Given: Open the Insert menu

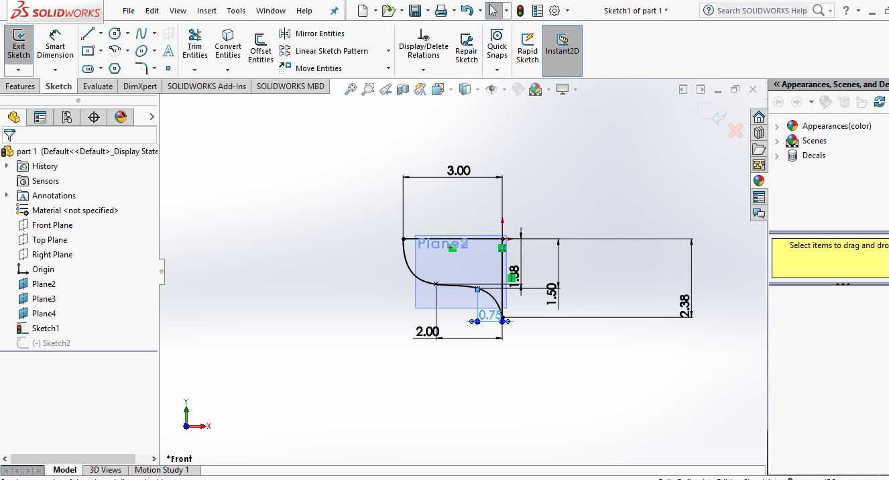Looking at the screenshot, I should click(x=206, y=11).
